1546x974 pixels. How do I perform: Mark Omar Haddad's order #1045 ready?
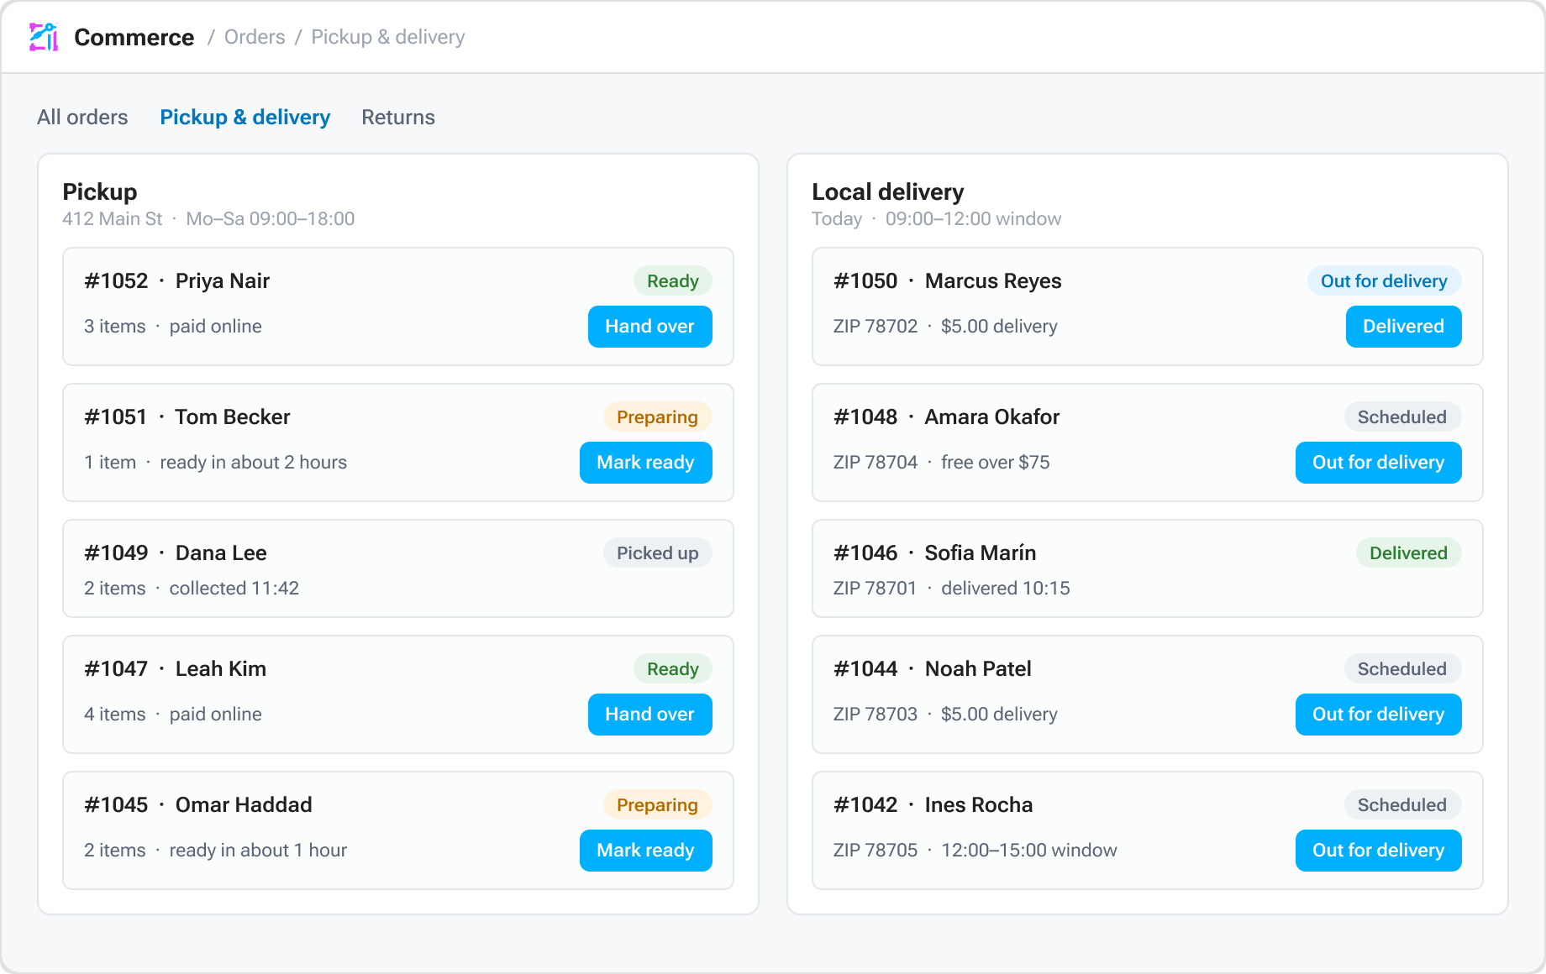click(x=646, y=851)
